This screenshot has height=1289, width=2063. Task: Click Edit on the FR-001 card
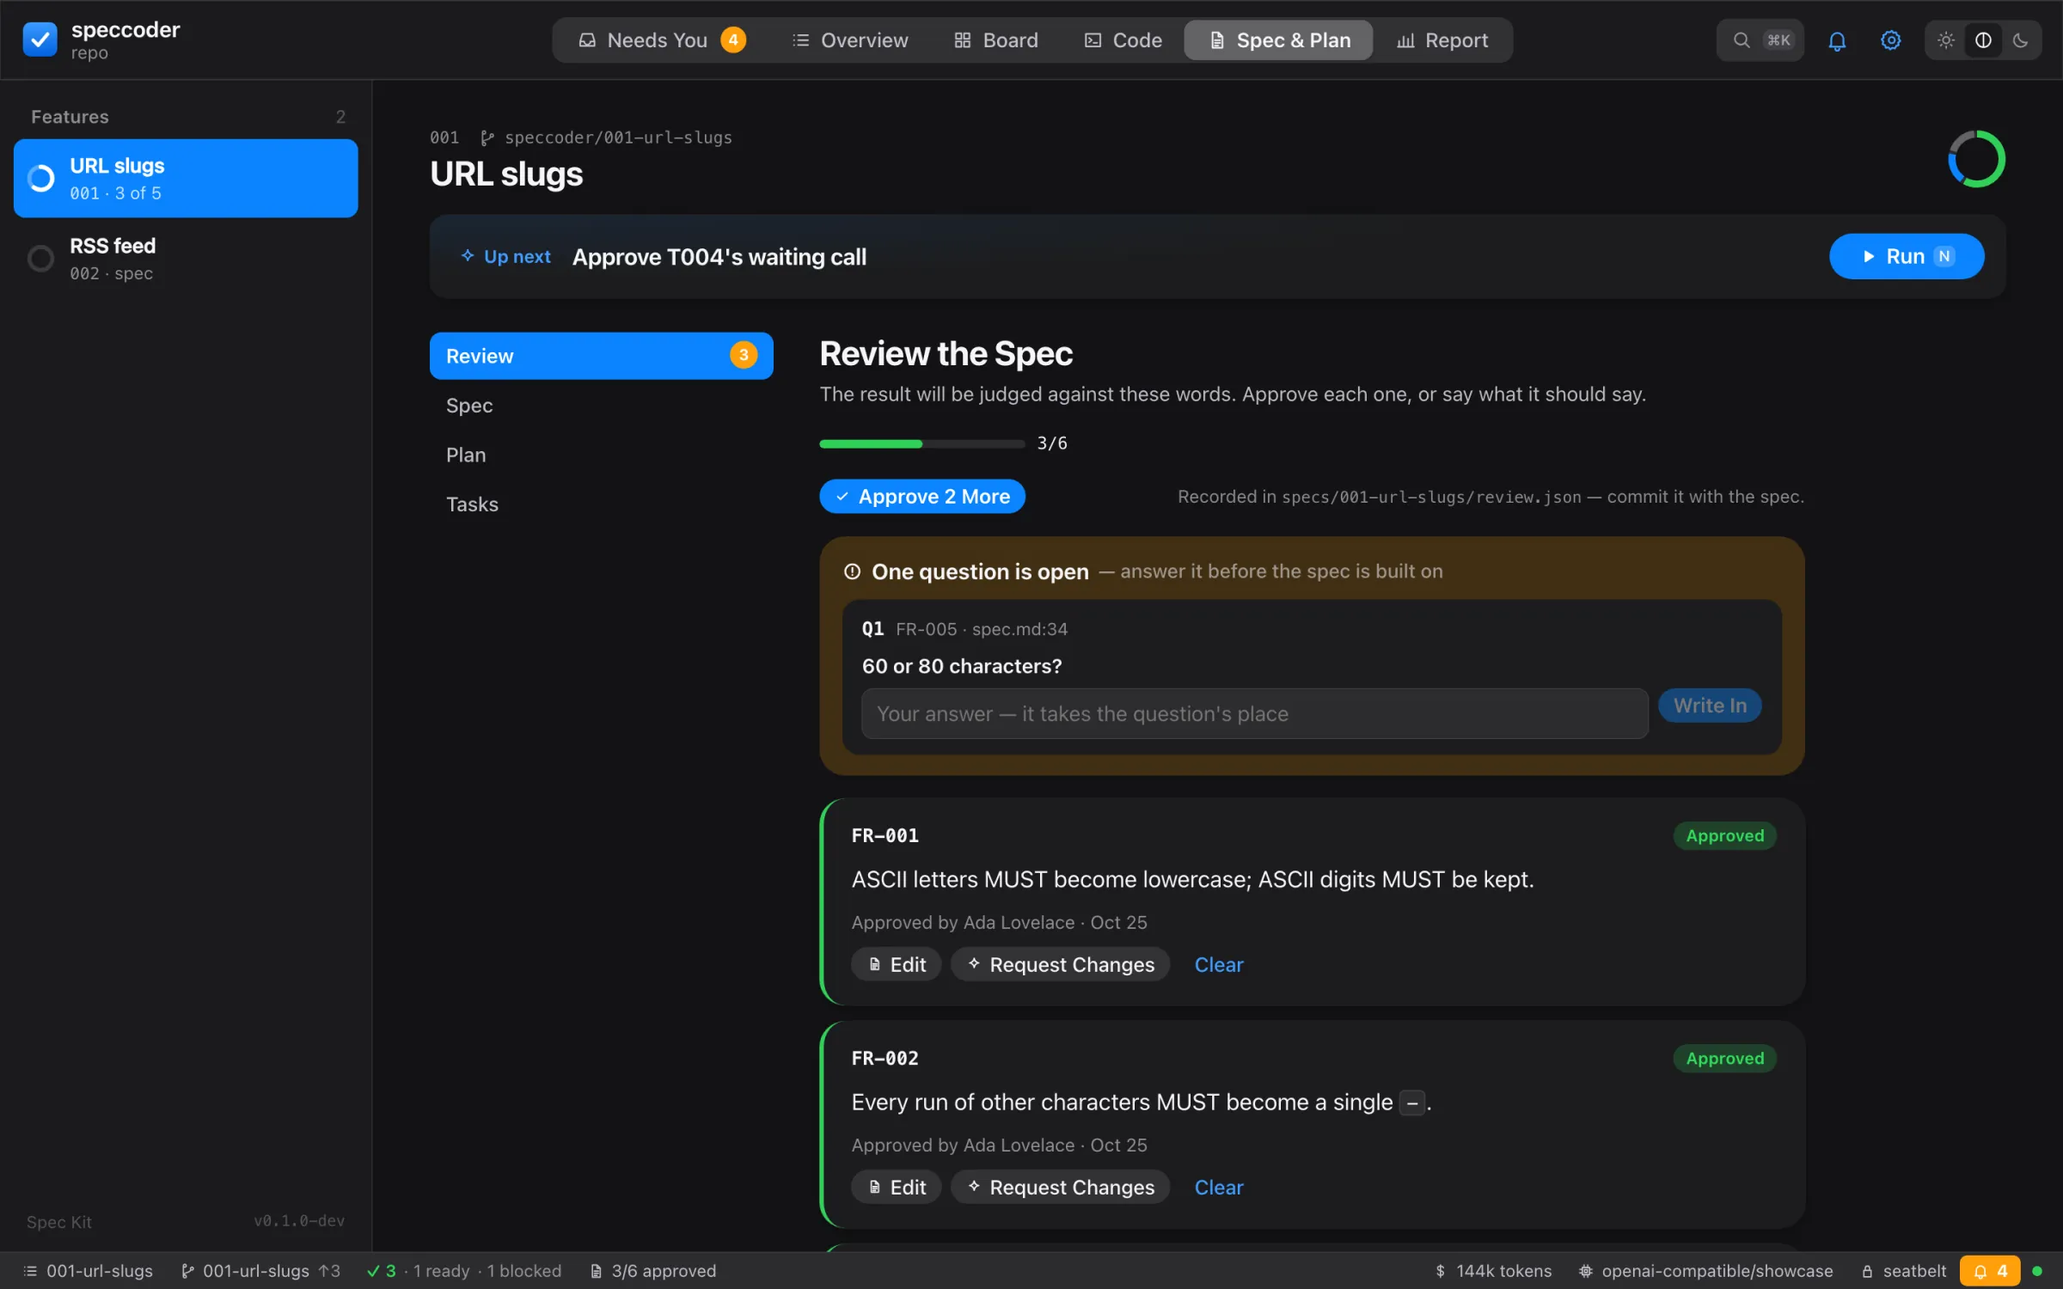(896, 964)
